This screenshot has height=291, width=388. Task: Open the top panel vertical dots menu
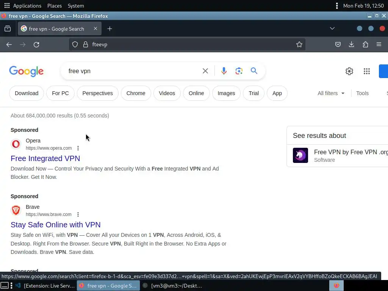336,6
